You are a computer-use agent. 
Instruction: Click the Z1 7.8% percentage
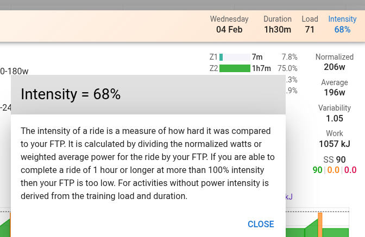(x=290, y=57)
